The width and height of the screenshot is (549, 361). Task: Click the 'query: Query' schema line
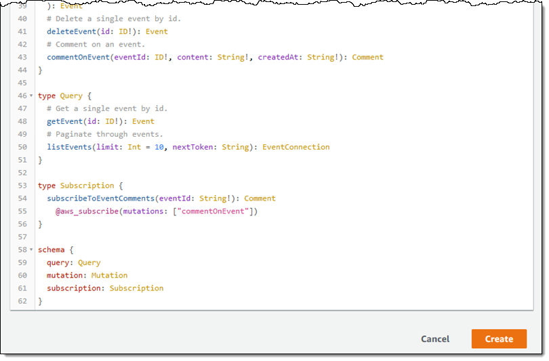click(x=73, y=263)
